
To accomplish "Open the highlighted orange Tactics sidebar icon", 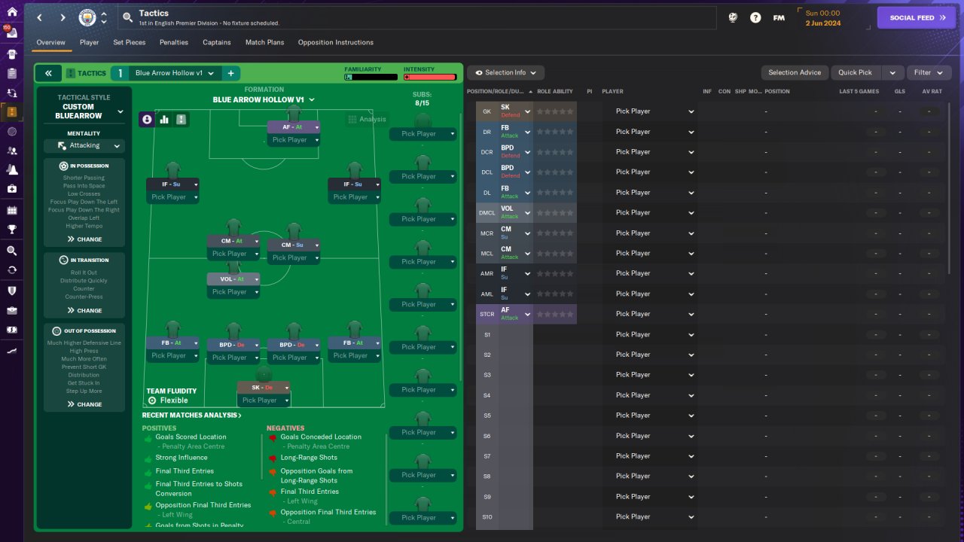I will (11, 112).
